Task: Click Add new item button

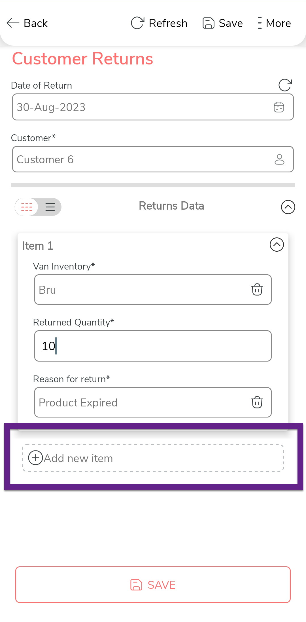Action: (153, 458)
